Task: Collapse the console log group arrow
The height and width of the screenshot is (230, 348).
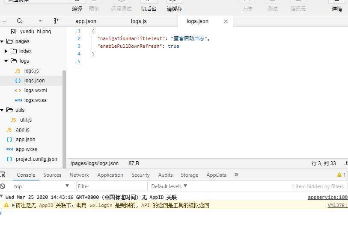Action: click(x=2, y=196)
